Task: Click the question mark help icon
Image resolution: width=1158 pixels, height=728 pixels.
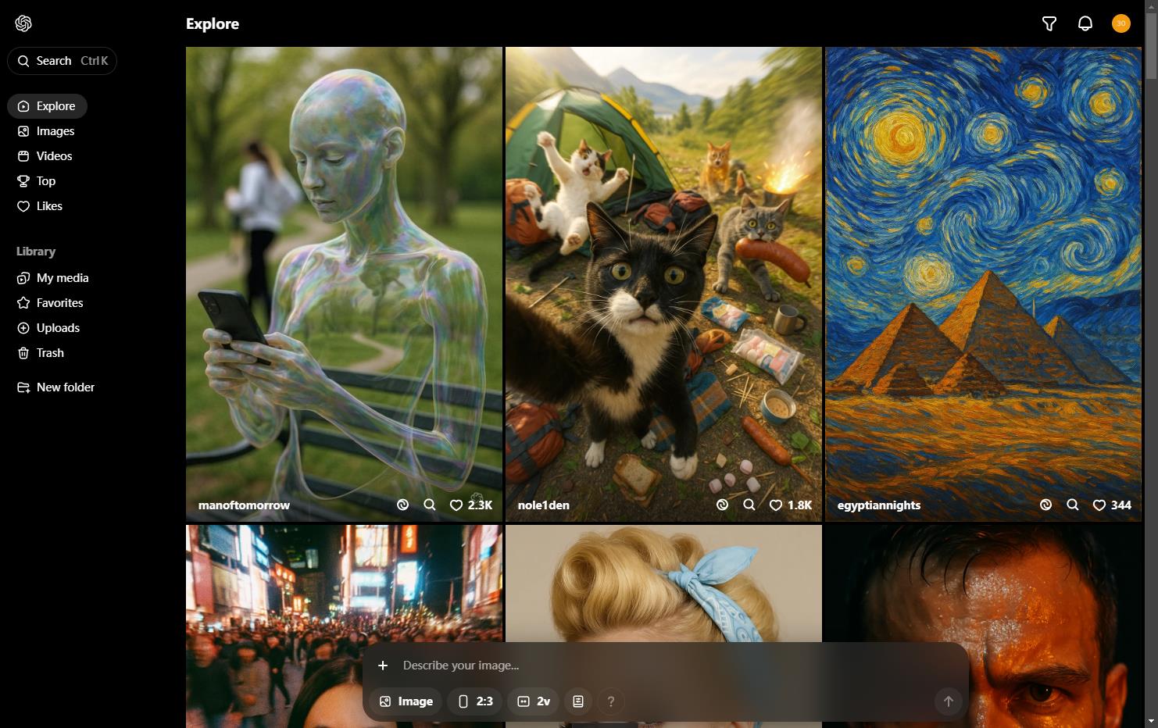Action: click(611, 701)
